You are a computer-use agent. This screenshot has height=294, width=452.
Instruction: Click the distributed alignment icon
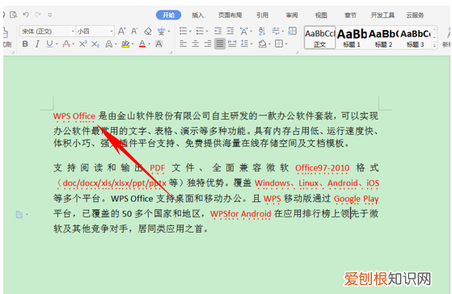232,44
